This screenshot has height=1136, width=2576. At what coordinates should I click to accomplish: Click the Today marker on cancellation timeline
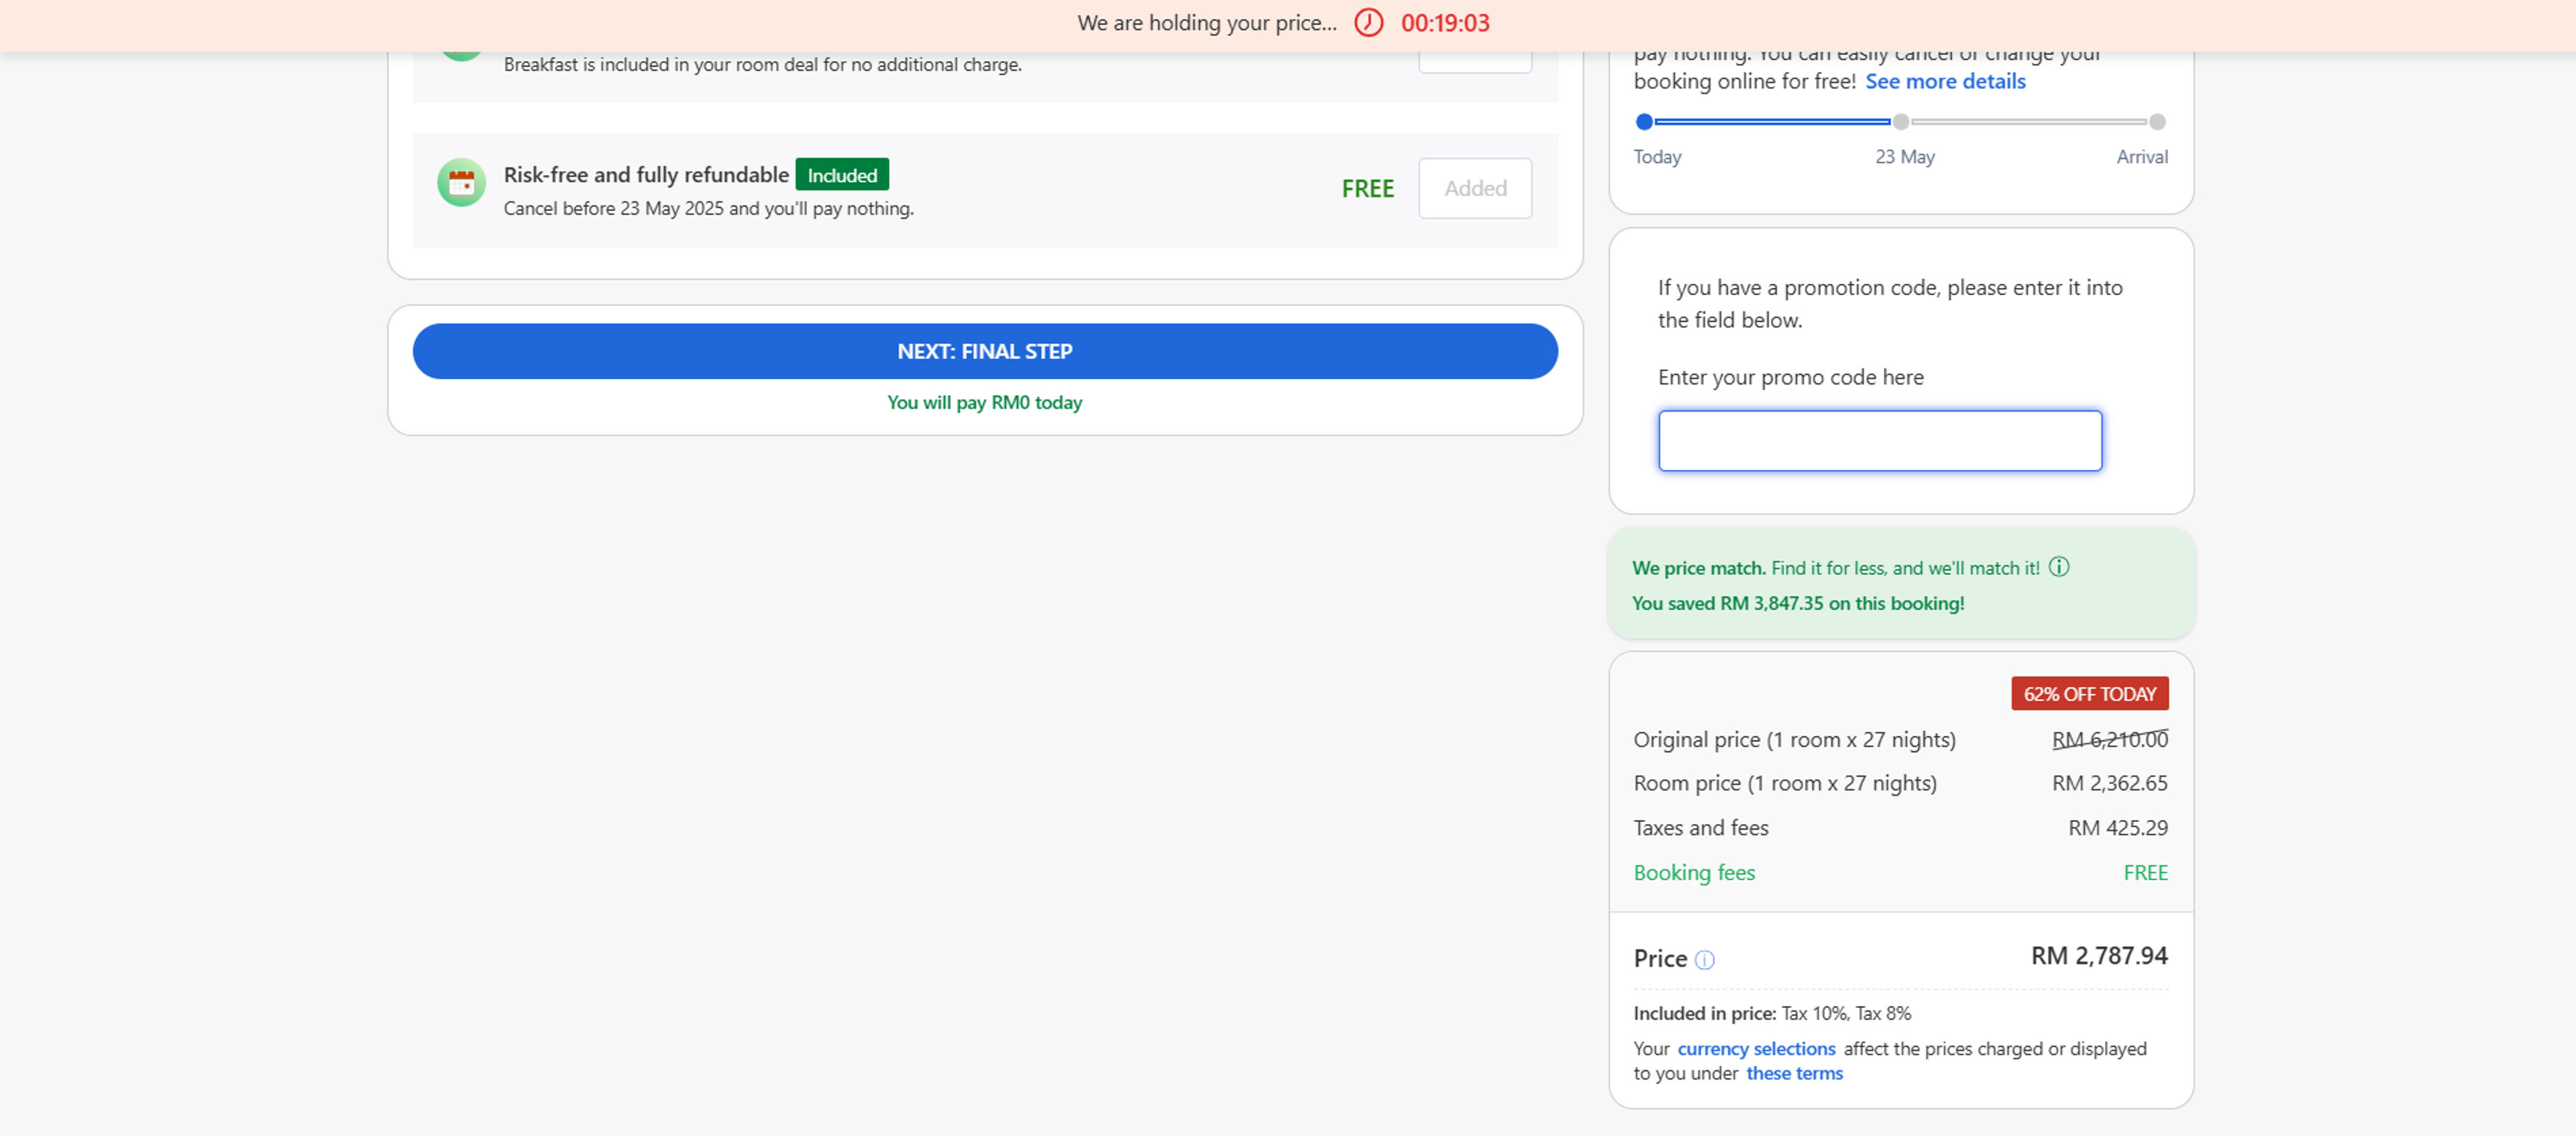click(1644, 122)
